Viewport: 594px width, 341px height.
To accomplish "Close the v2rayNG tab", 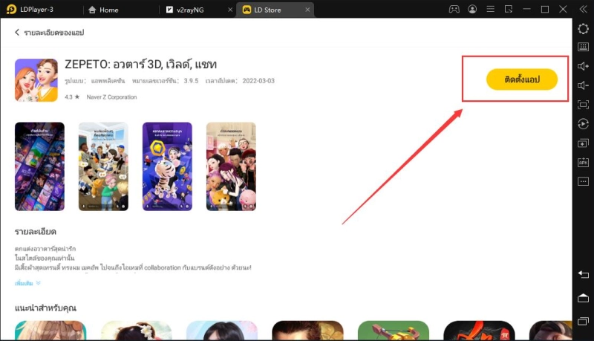I will (230, 10).
